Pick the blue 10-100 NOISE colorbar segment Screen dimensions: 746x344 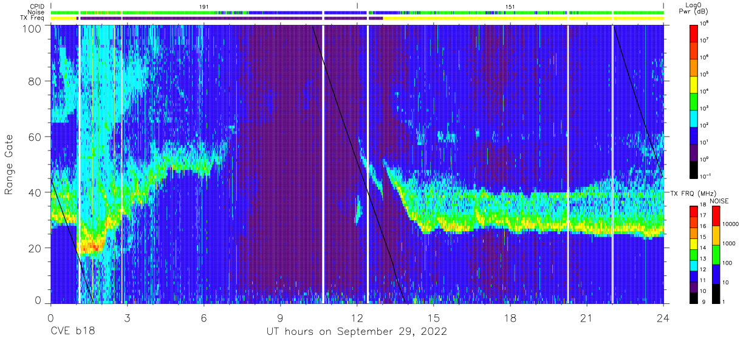click(x=716, y=274)
